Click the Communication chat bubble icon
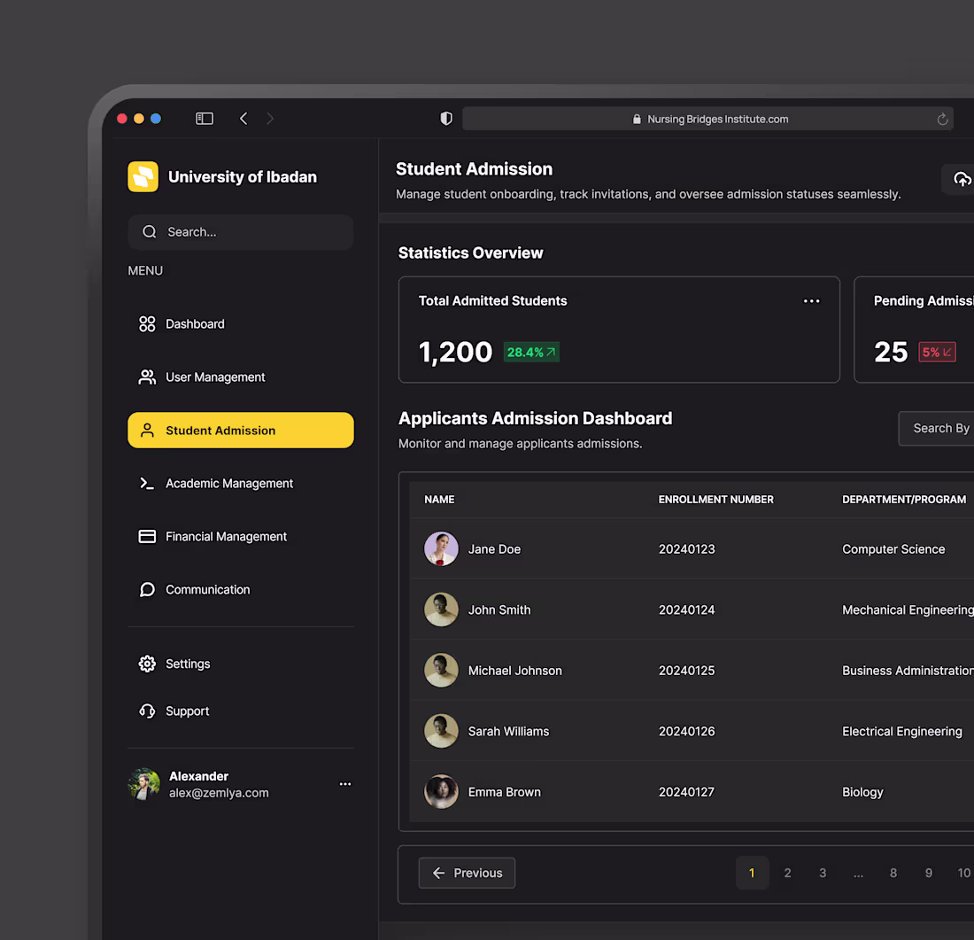 point(147,589)
